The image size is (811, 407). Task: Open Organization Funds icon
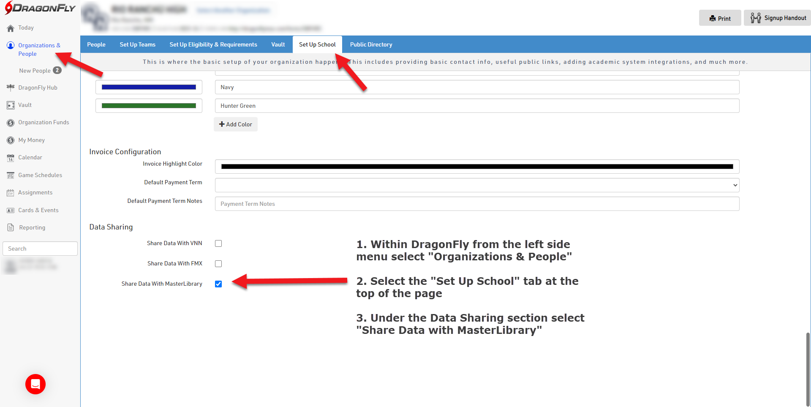(x=11, y=123)
